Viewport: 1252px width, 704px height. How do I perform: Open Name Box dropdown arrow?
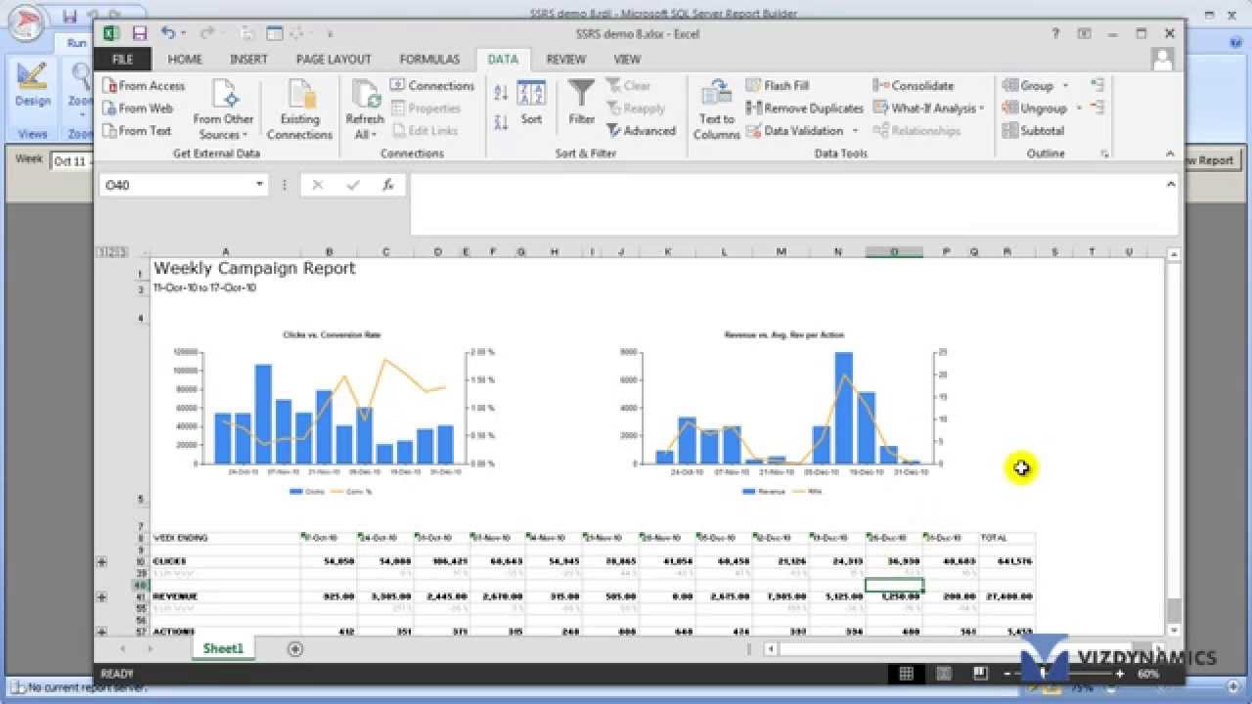[260, 184]
